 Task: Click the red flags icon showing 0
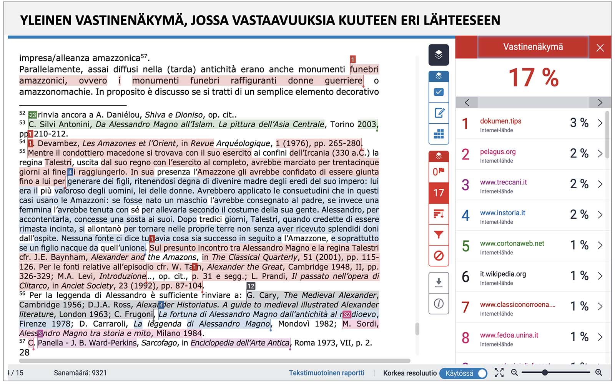(x=439, y=171)
